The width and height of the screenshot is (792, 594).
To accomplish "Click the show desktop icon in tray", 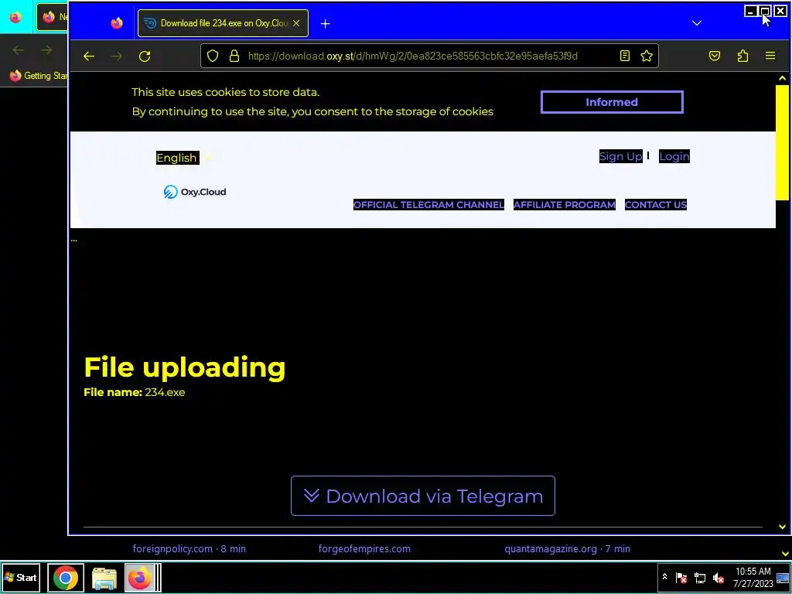I will pos(783,578).
